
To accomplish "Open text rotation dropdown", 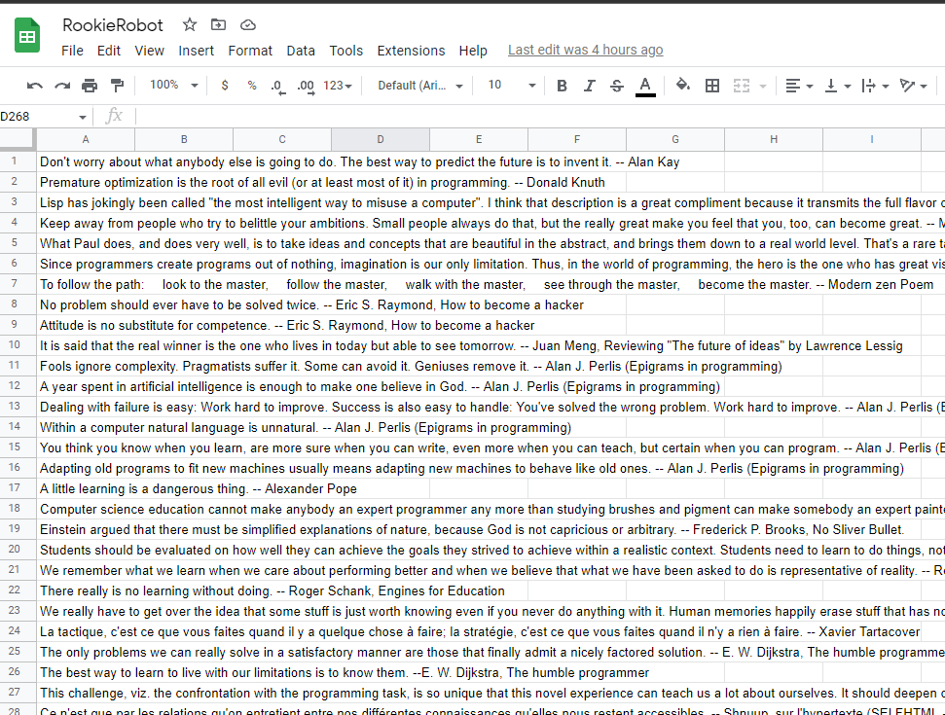I will [913, 86].
